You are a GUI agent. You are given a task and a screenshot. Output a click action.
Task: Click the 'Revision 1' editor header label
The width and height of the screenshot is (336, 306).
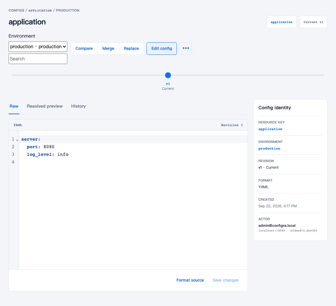click(x=232, y=125)
